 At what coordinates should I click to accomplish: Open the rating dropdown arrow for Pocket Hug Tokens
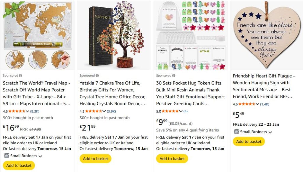(181, 111)
